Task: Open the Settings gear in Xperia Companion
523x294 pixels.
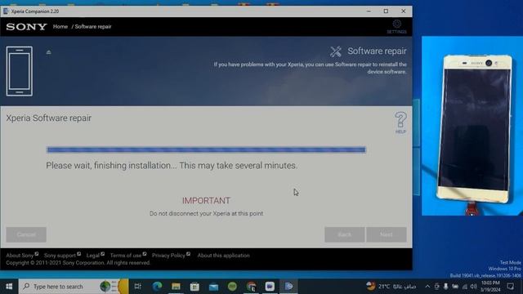Action: 396,27
